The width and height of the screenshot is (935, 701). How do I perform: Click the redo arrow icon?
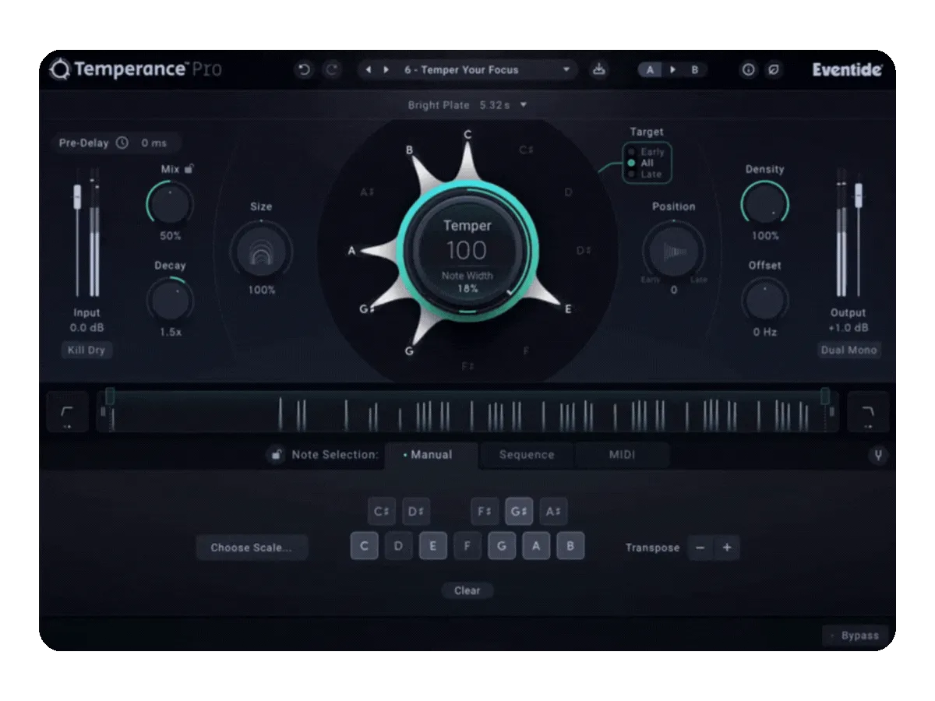333,70
